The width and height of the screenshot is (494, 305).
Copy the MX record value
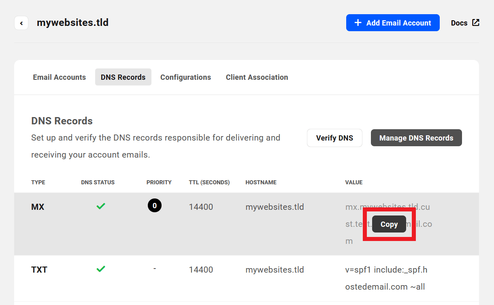click(x=389, y=224)
